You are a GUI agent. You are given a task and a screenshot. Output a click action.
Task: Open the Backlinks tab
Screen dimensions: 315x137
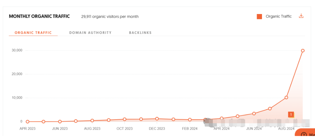[x=140, y=33]
